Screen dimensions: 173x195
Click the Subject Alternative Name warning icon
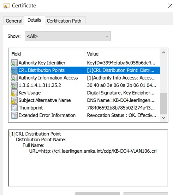pyautogui.click(x=14, y=100)
